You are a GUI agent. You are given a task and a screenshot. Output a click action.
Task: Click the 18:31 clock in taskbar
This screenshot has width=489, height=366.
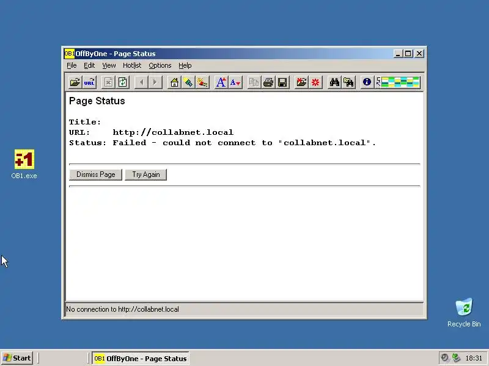(474, 358)
